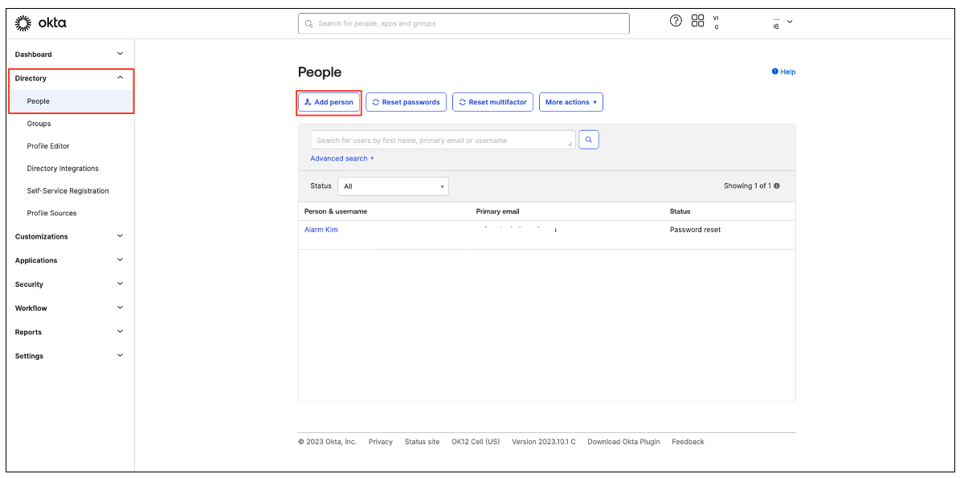
Task: Click the Reset passwords button
Action: 406,102
